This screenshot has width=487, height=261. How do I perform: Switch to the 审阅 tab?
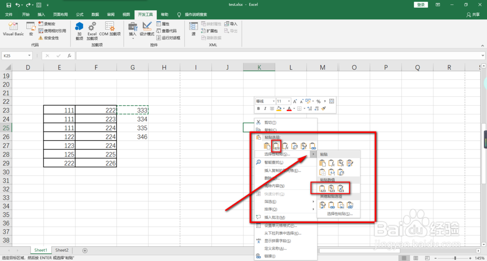111,14
